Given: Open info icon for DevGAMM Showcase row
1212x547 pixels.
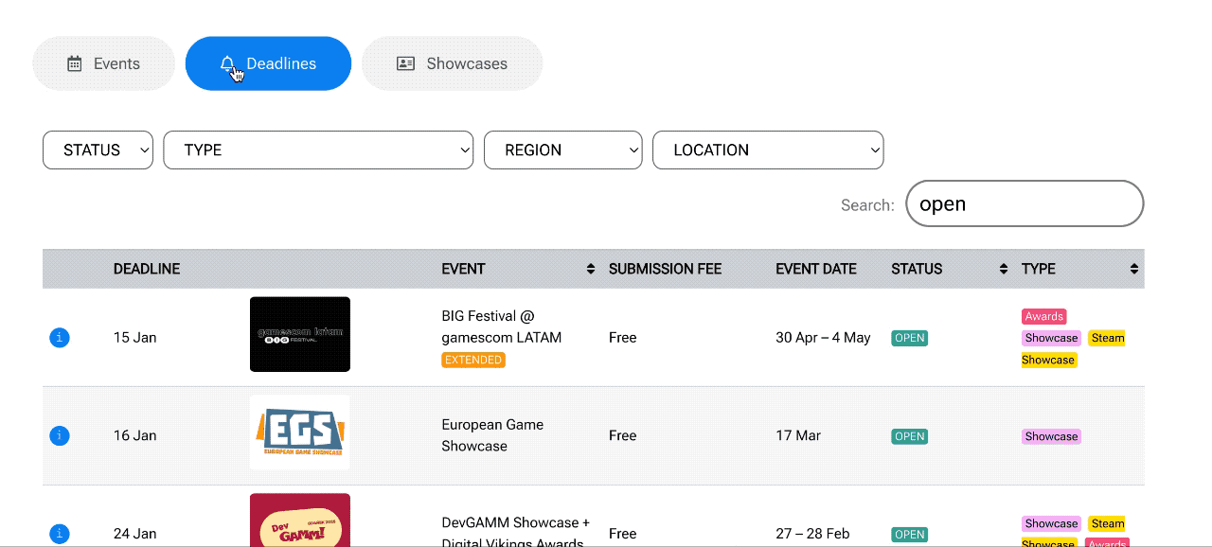Looking at the screenshot, I should pyautogui.click(x=60, y=534).
